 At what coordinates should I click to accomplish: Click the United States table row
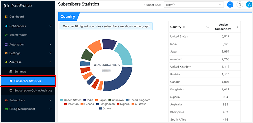(205, 36)
